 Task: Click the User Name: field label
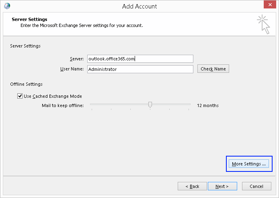72,69
